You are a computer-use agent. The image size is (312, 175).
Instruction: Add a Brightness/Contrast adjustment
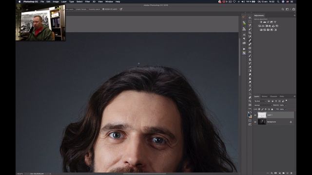click(261, 22)
